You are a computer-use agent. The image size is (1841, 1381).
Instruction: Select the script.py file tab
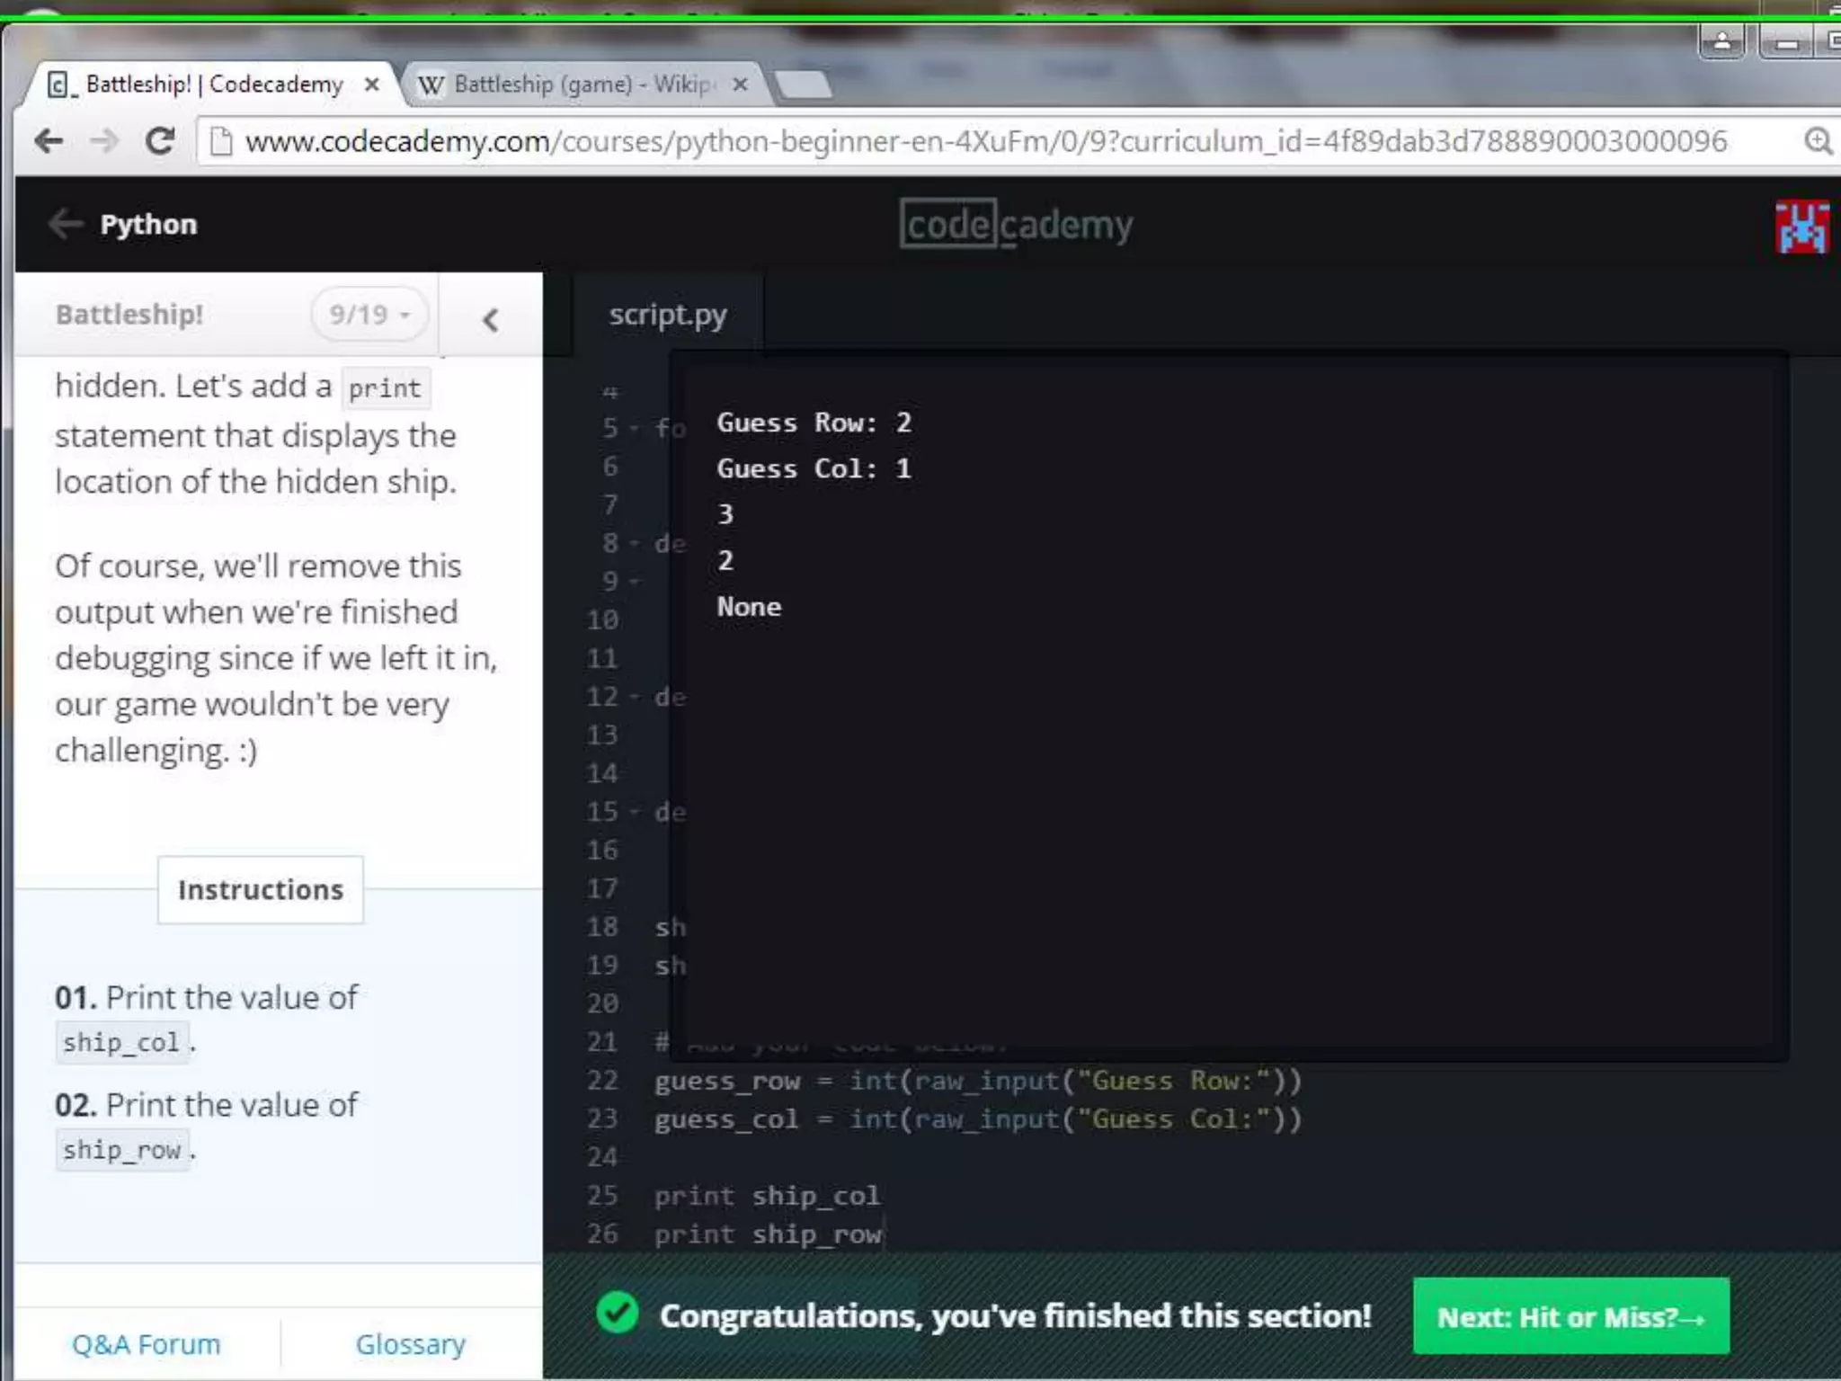click(667, 315)
